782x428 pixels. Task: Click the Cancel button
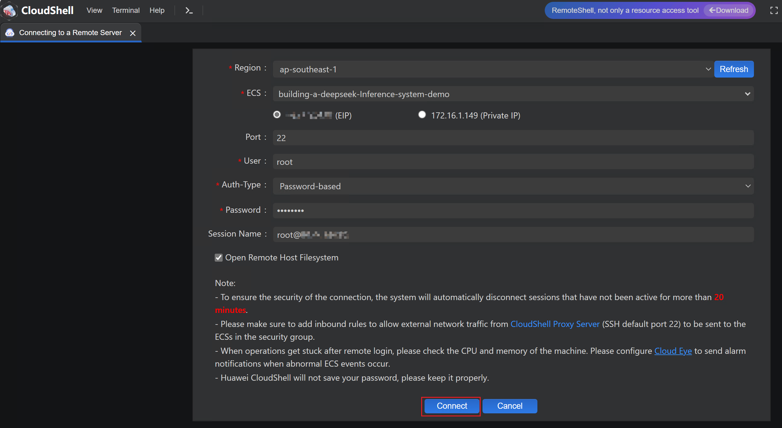(x=510, y=406)
